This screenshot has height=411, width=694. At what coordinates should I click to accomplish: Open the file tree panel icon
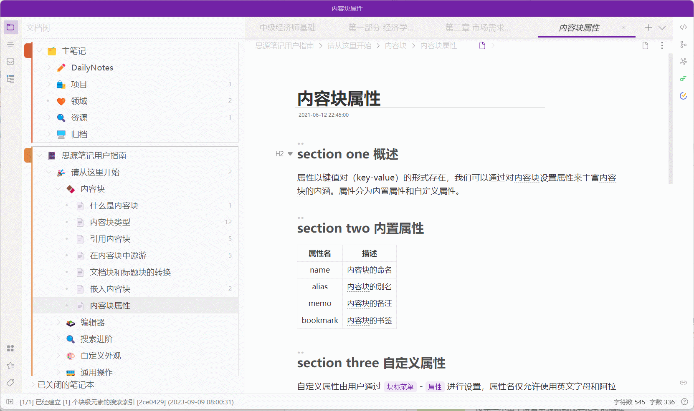click(x=10, y=28)
